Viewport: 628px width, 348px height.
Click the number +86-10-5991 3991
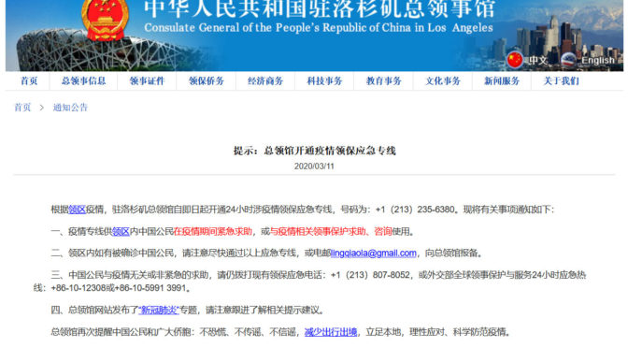coord(150,288)
